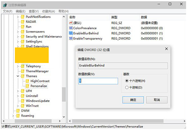Click the HighContrast folder icon
Screen dimensions: 187x130
28,81
